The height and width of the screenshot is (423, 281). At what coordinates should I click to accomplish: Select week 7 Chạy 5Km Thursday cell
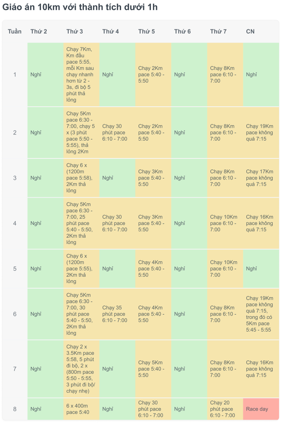pyautogui.click(x=153, y=369)
